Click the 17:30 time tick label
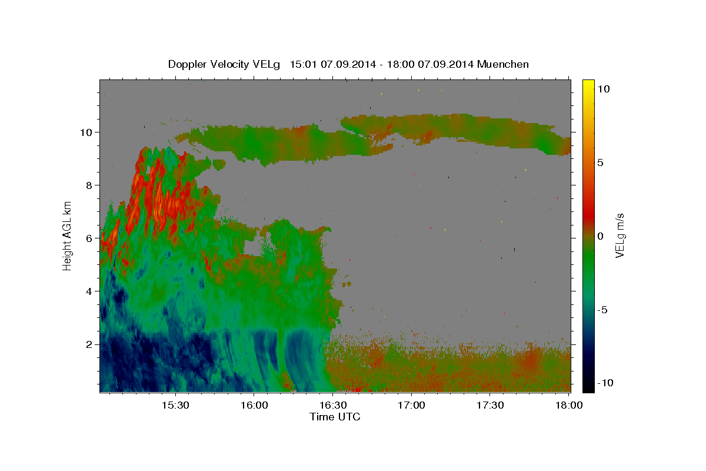The width and height of the screenshot is (706, 471). pos(490,405)
